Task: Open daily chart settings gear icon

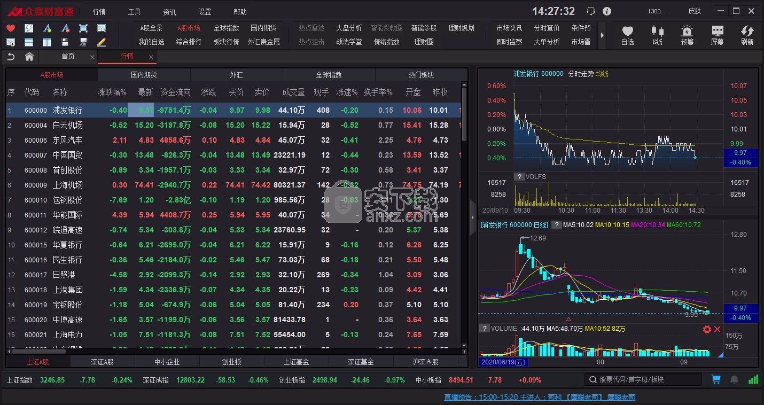Action: pos(707,329)
